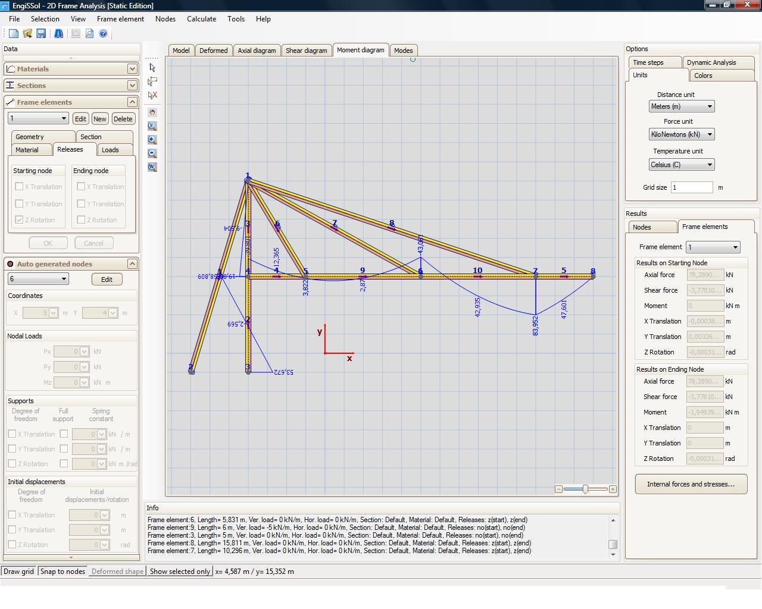The image size is (762, 609).
Task: Click the Grid size input field
Action: 691,187
